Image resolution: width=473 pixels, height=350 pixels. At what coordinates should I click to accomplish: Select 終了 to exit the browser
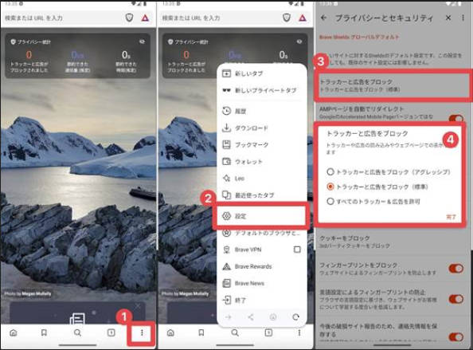point(262,301)
